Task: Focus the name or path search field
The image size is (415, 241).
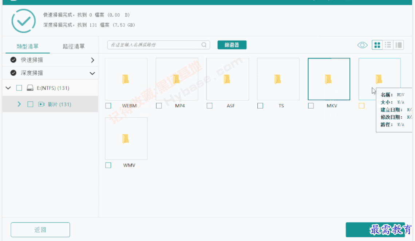Action: (x=158, y=45)
